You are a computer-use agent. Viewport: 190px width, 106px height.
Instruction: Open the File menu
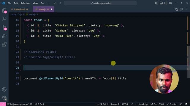click(9, 3)
